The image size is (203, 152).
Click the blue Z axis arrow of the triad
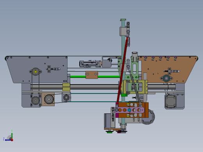point(8,140)
